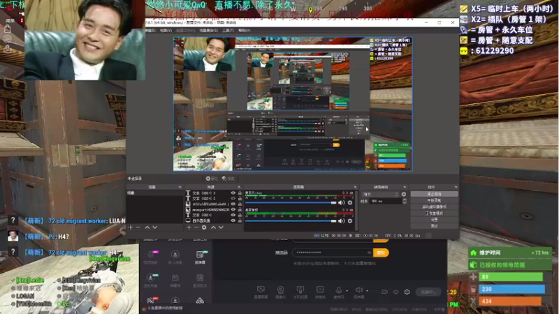559x314 pixels.
Task: Toggle visibility of the display capture source
Action: [233, 220]
